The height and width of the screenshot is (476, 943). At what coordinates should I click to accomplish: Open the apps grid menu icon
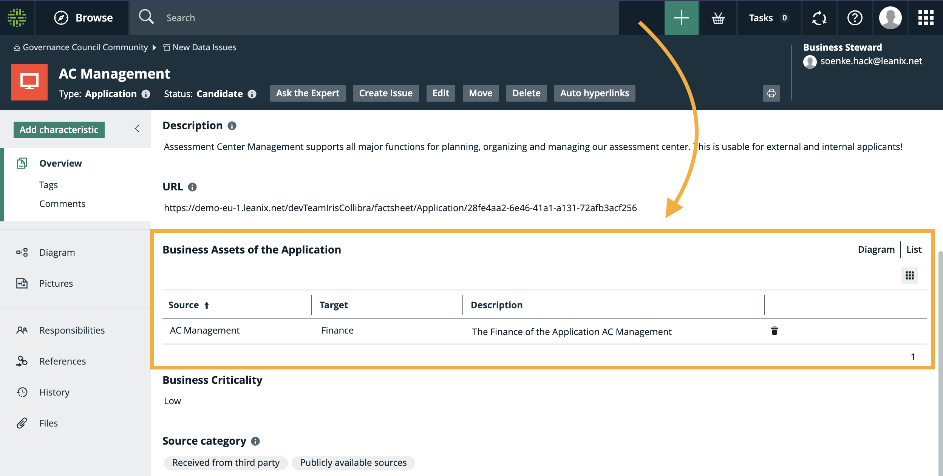(x=926, y=18)
